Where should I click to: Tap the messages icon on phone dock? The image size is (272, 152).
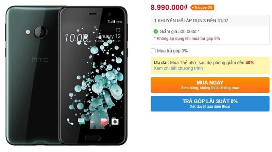(x=81, y=121)
